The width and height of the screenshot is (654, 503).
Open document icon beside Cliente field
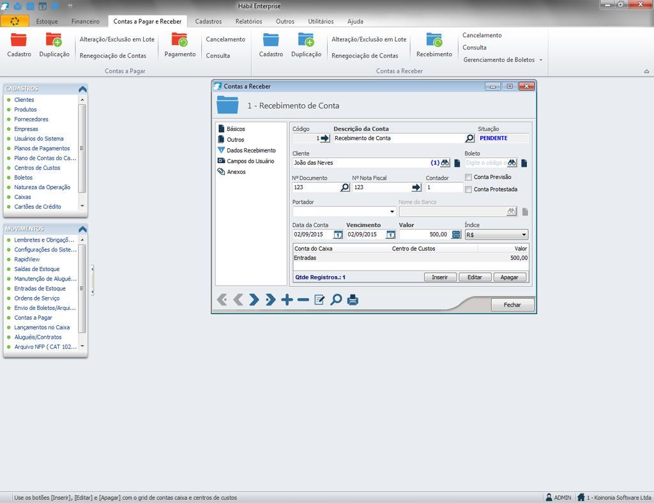[457, 163]
